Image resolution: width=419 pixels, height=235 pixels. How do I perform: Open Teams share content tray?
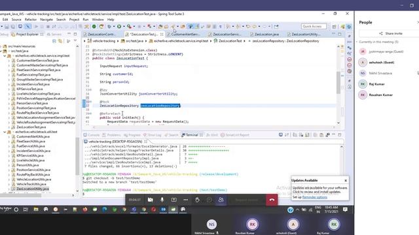pos(173,200)
